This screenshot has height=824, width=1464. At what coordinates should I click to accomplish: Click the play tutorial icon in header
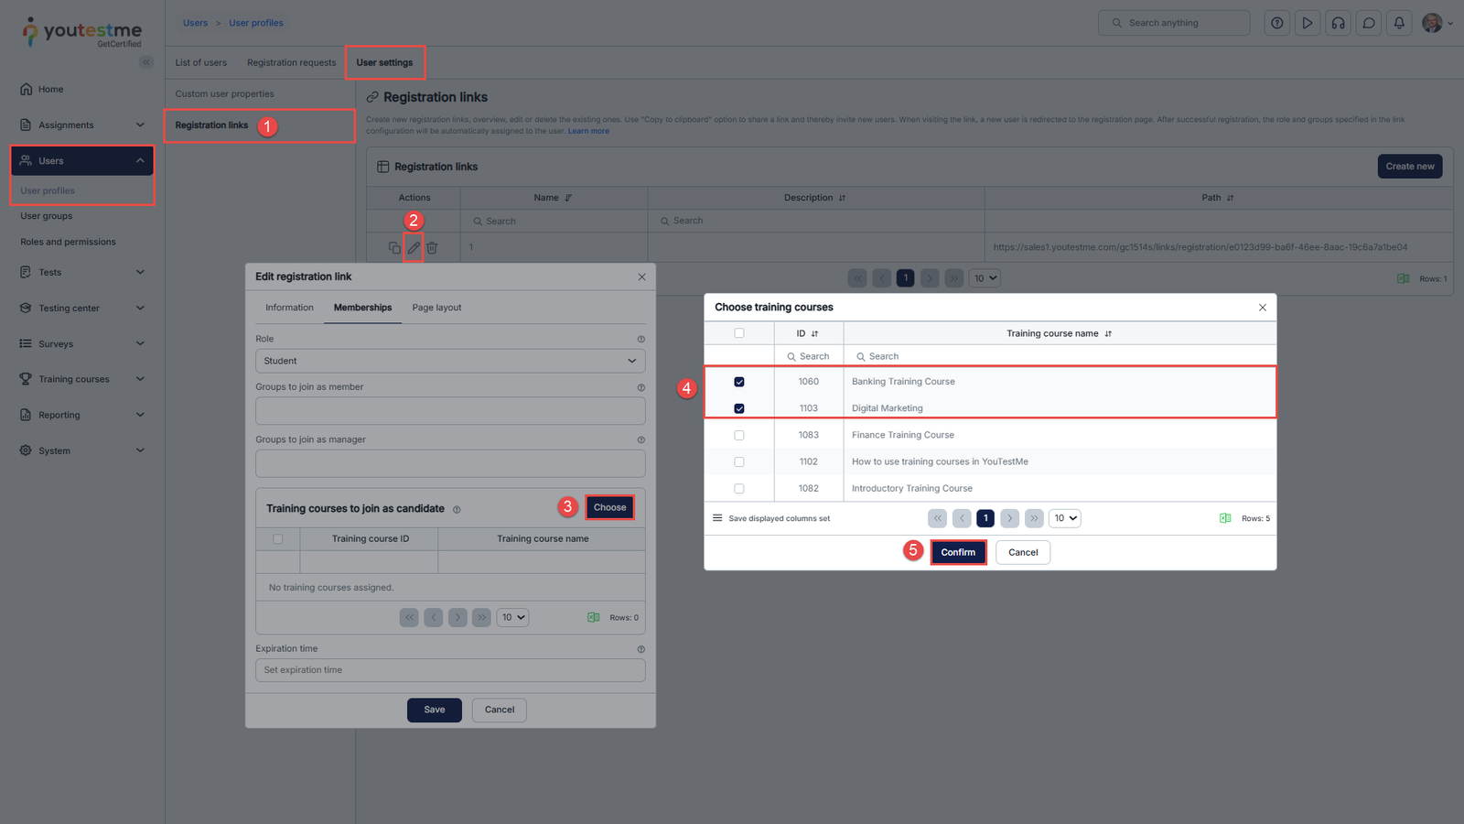click(1308, 23)
